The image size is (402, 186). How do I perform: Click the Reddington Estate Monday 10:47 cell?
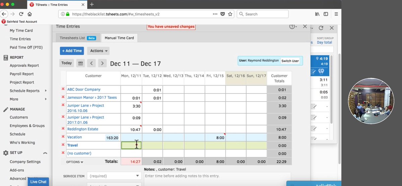[x=131, y=129]
